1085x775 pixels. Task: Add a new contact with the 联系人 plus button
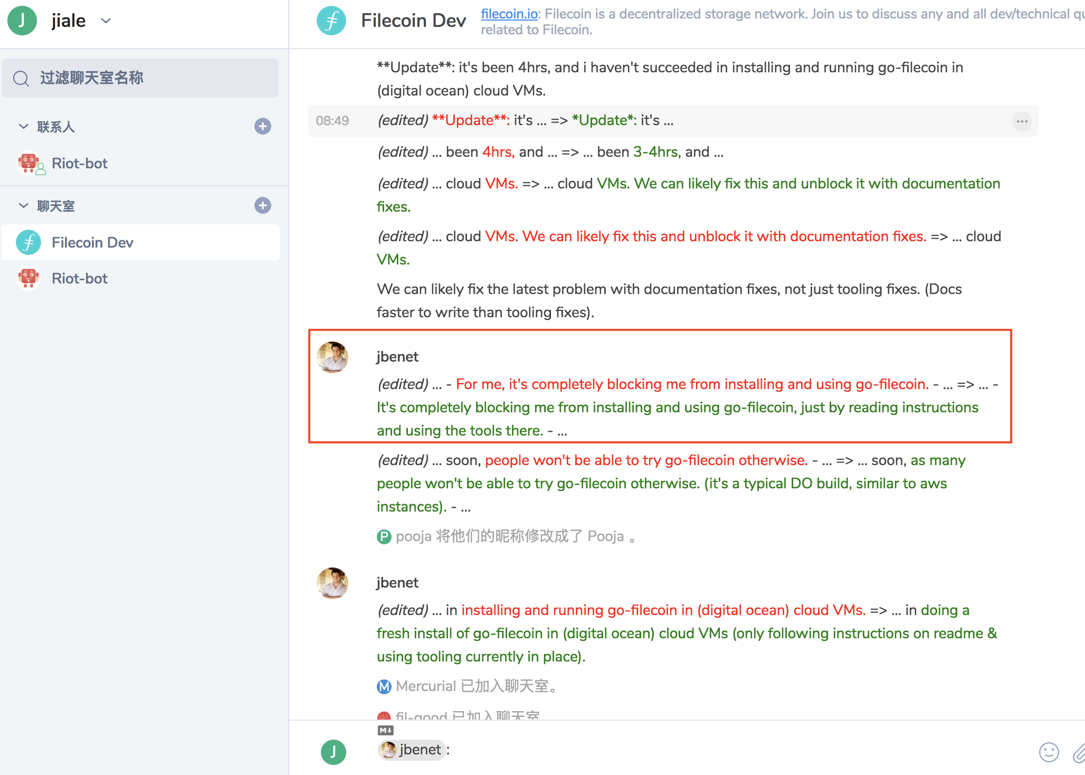263,126
